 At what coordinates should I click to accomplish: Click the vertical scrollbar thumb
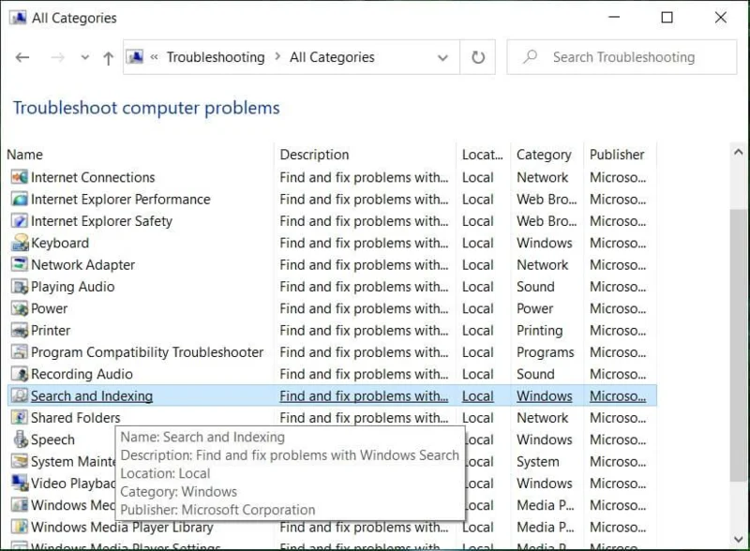(x=738, y=345)
